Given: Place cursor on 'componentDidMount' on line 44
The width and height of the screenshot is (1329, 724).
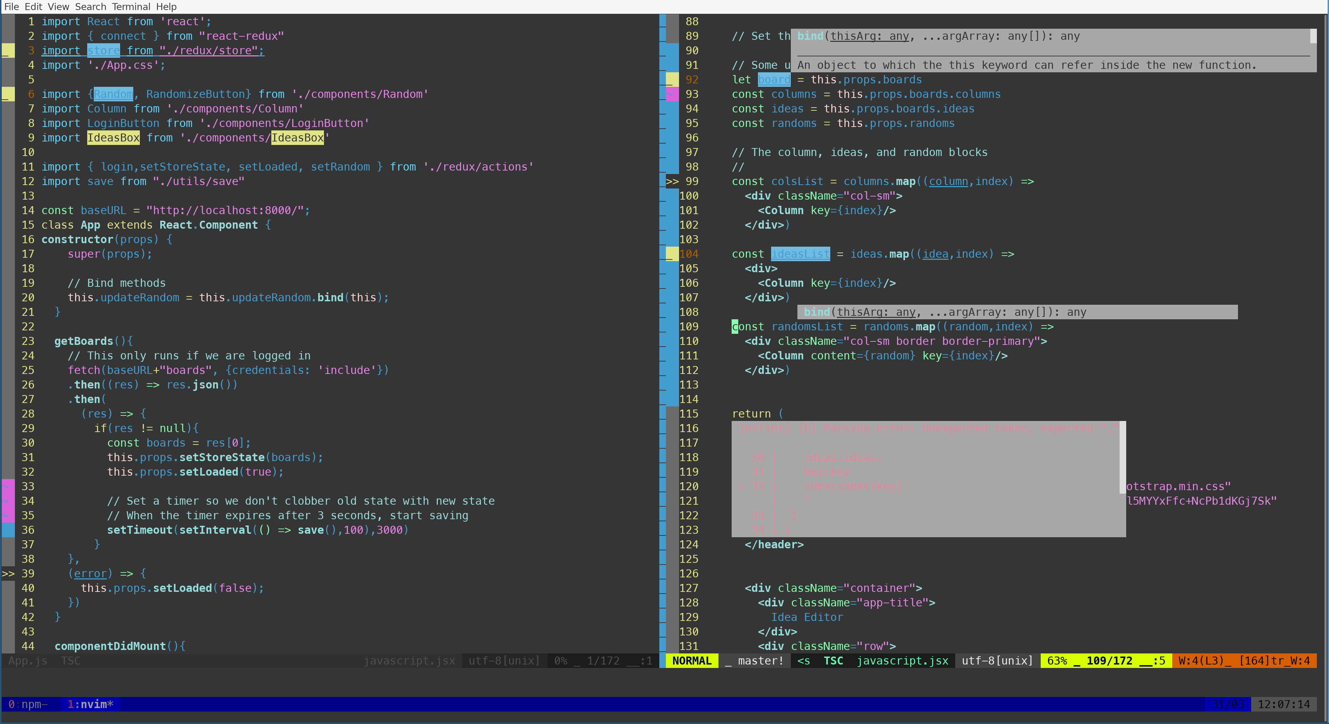Looking at the screenshot, I should (x=110, y=646).
